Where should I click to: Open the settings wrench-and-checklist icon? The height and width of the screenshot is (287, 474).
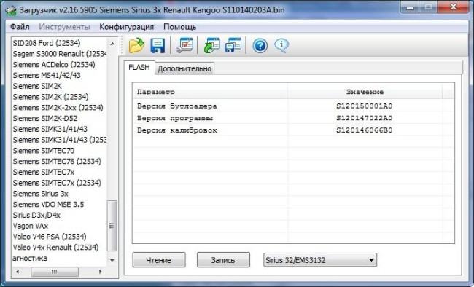(184, 45)
